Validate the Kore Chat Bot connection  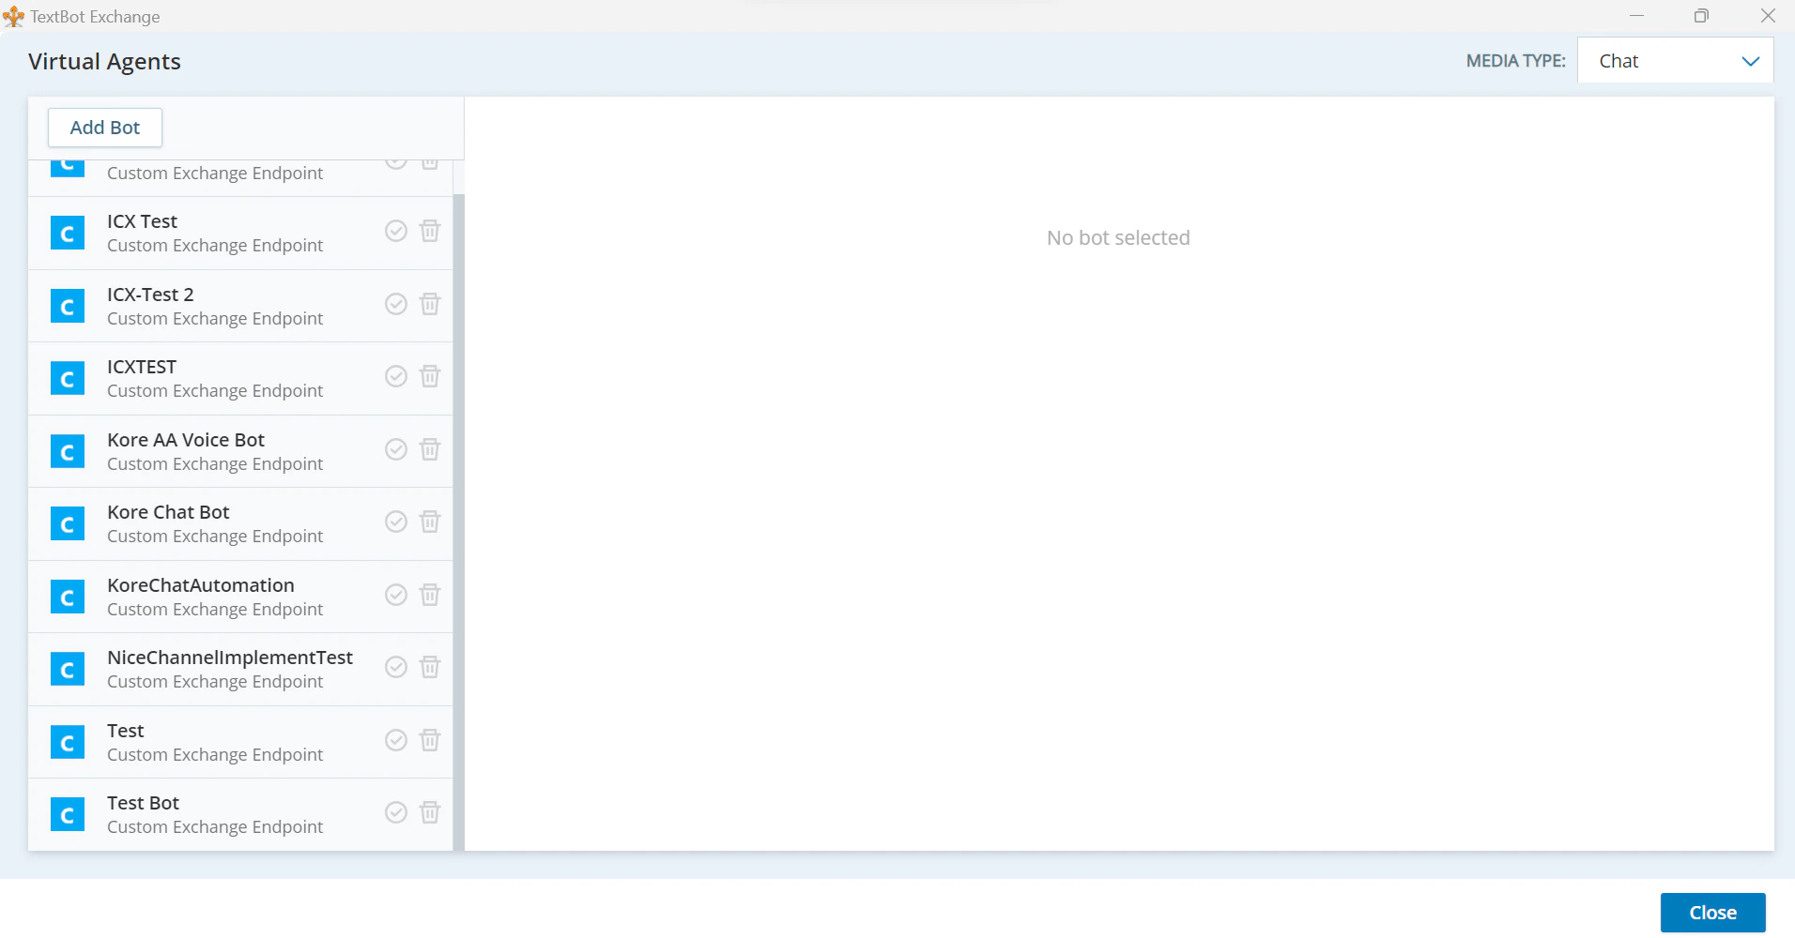click(395, 522)
